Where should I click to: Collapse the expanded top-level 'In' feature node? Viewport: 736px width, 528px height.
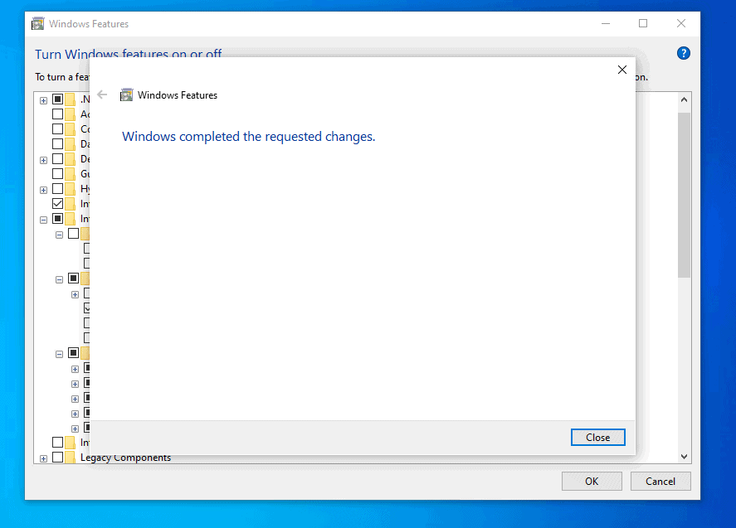coord(44,220)
